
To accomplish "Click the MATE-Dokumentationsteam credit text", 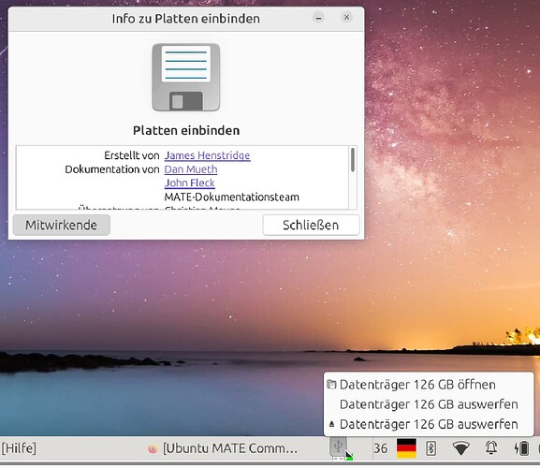I will (x=232, y=197).
